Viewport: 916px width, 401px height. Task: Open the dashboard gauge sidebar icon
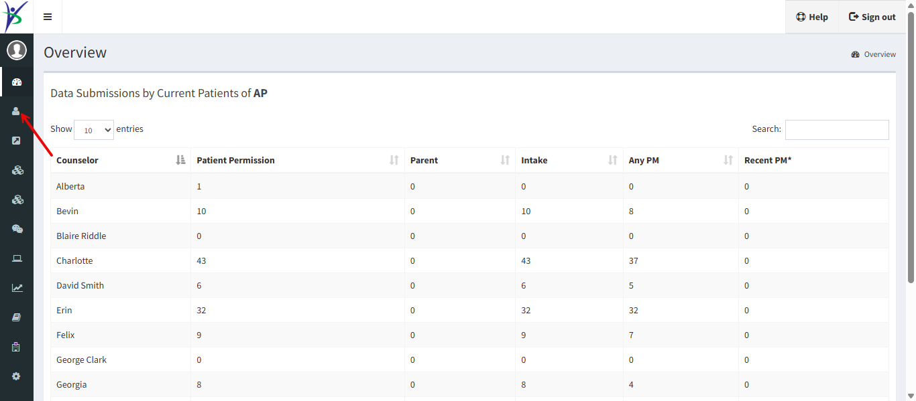coord(17,82)
